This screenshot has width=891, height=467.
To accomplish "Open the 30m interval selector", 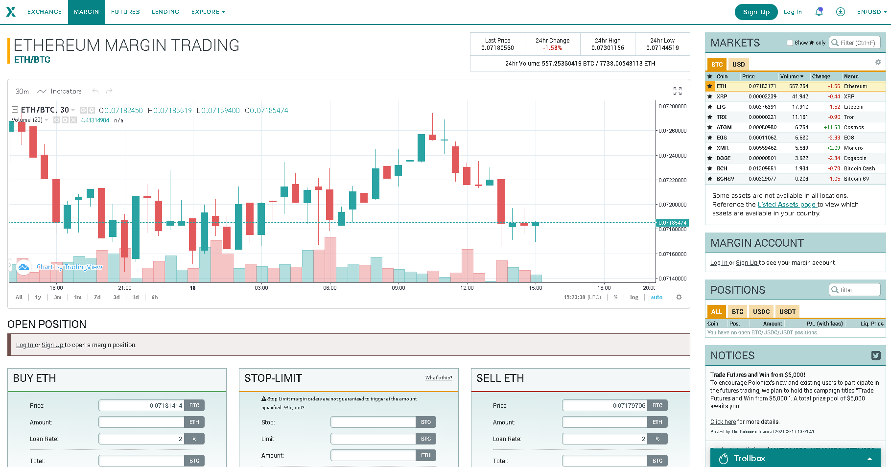I will coord(22,91).
